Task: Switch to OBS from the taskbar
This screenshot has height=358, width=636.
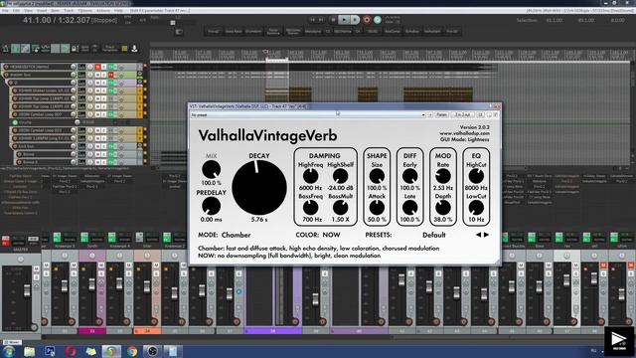Action: click(x=152, y=351)
